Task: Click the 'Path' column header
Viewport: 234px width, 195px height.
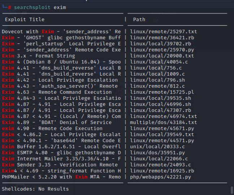Action: (139, 20)
